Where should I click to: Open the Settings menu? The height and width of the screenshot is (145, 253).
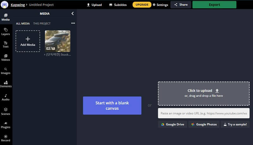click(x=160, y=5)
